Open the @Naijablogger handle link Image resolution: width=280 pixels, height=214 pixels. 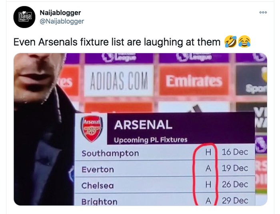[x=62, y=21]
